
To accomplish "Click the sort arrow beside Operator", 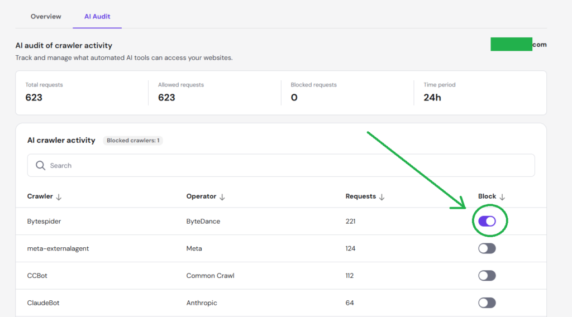I will 222,197.
